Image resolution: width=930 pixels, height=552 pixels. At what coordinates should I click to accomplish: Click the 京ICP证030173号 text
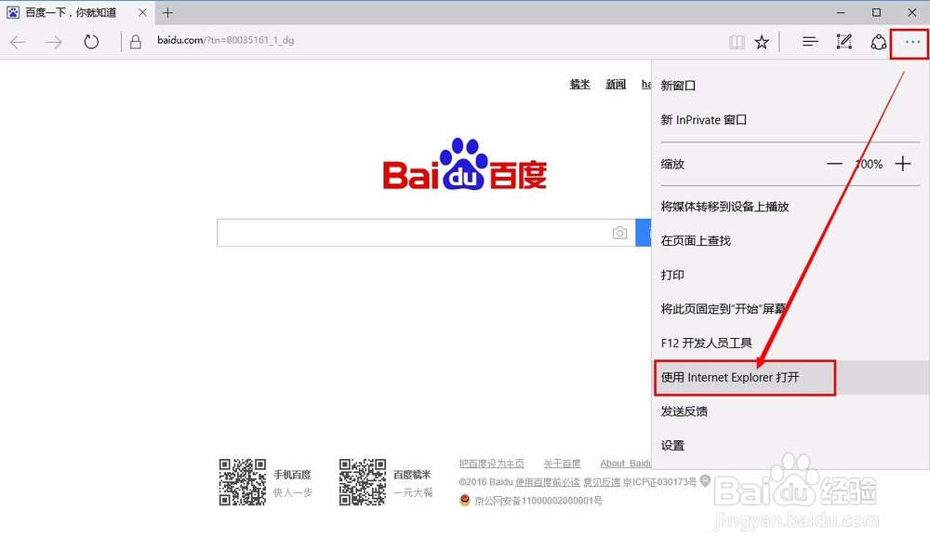[659, 482]
